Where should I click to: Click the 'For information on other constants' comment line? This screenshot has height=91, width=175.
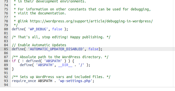tap(82, 9)
